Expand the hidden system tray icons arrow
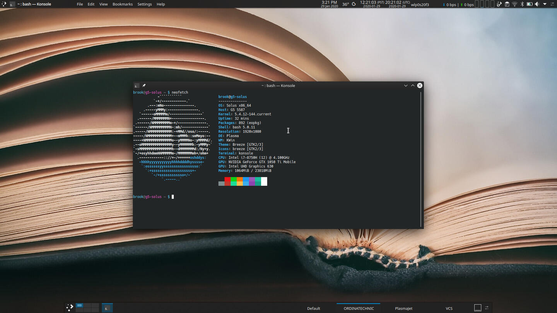This screenshot has width=557, height=313. (545, 4)
